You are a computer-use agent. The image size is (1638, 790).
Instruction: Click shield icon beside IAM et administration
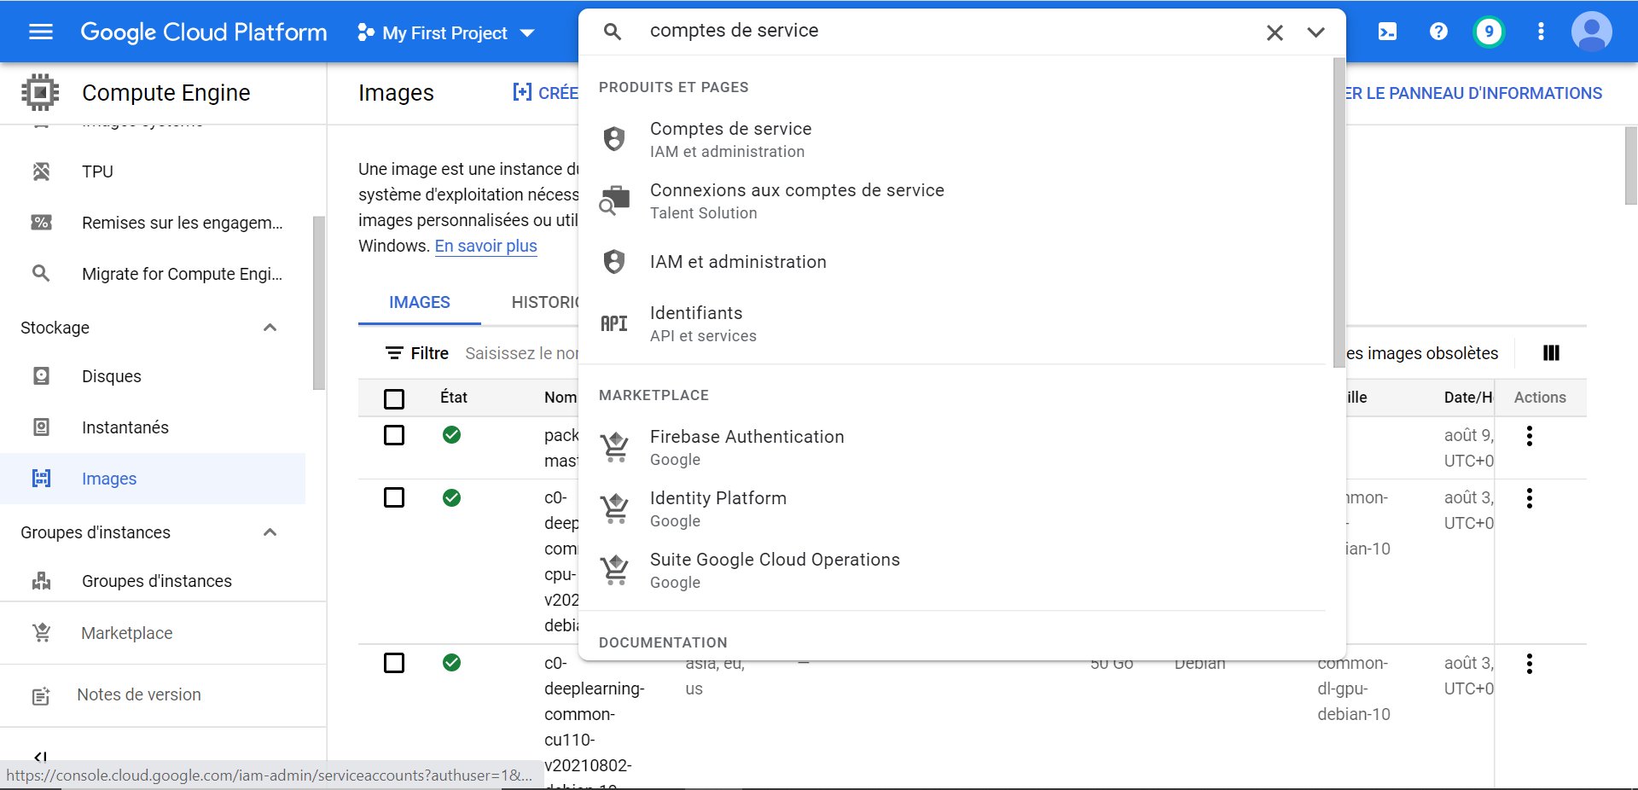(x=614, y=262)
